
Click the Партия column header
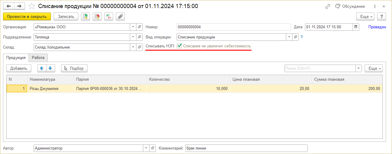[110, 80]
